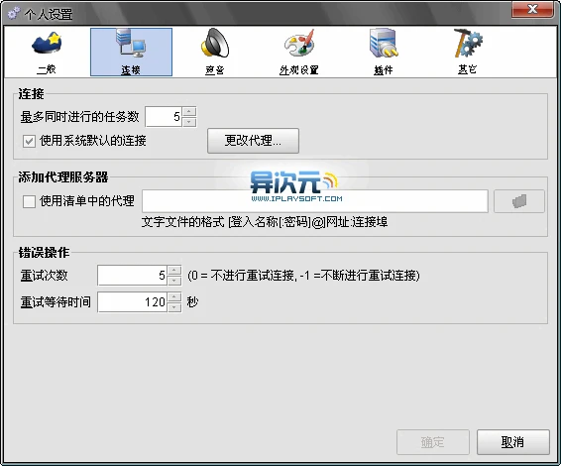
Task: Enable 使用清单中的代理 checkbox
Action: tap(29, 201)
